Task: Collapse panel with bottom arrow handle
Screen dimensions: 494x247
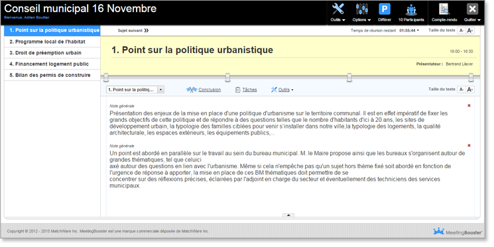Action: (x=288, y=215)
